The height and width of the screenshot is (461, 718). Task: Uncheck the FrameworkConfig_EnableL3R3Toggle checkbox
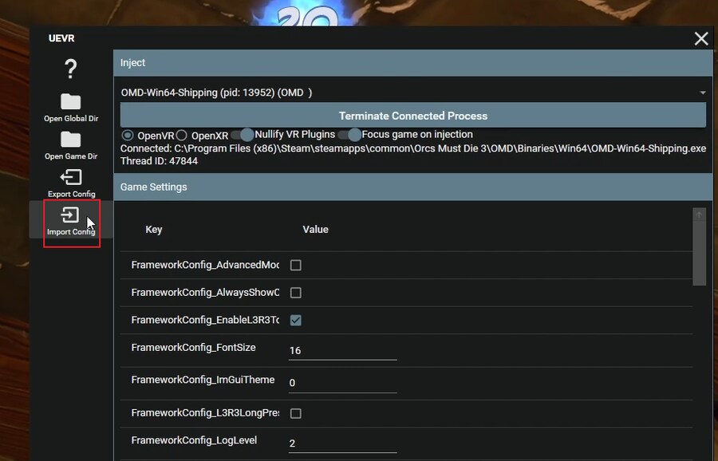click(295, 320)
